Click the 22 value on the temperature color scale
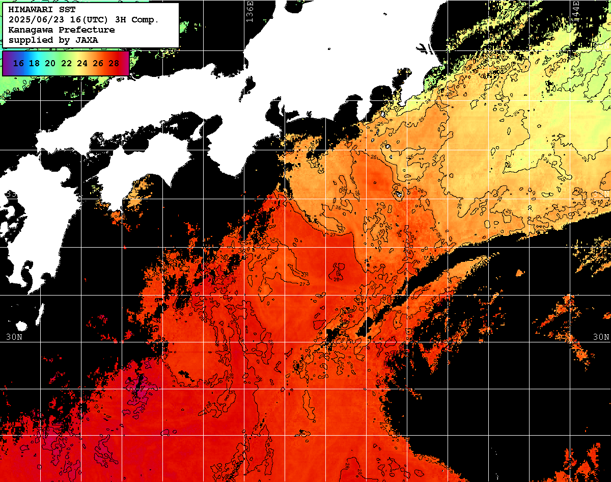This screenshot has height=482, width=611. point(66,63)
